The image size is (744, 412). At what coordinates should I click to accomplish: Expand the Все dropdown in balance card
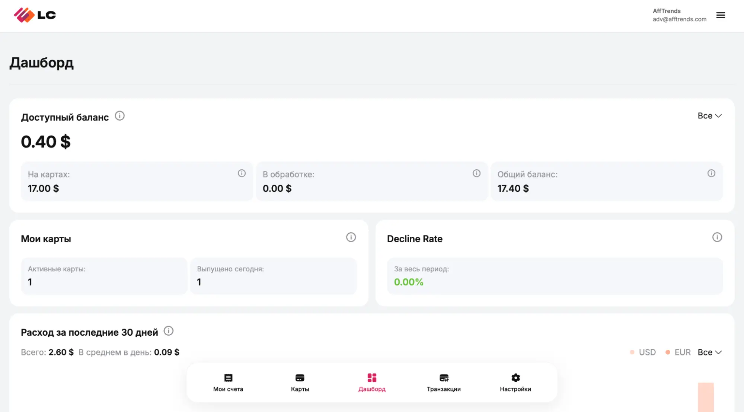pyautogui.click(x=710, y=116)
